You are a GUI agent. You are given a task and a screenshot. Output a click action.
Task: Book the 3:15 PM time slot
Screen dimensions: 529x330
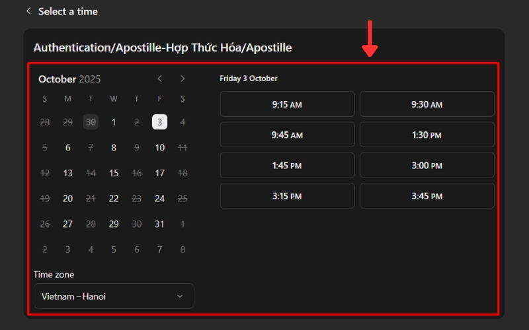click(287, 196)
